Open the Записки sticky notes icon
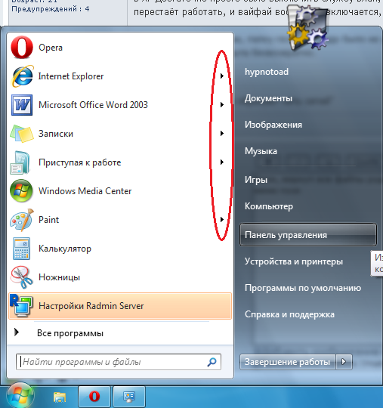This screenshot has width=383, height=408. tap(22, 134)
